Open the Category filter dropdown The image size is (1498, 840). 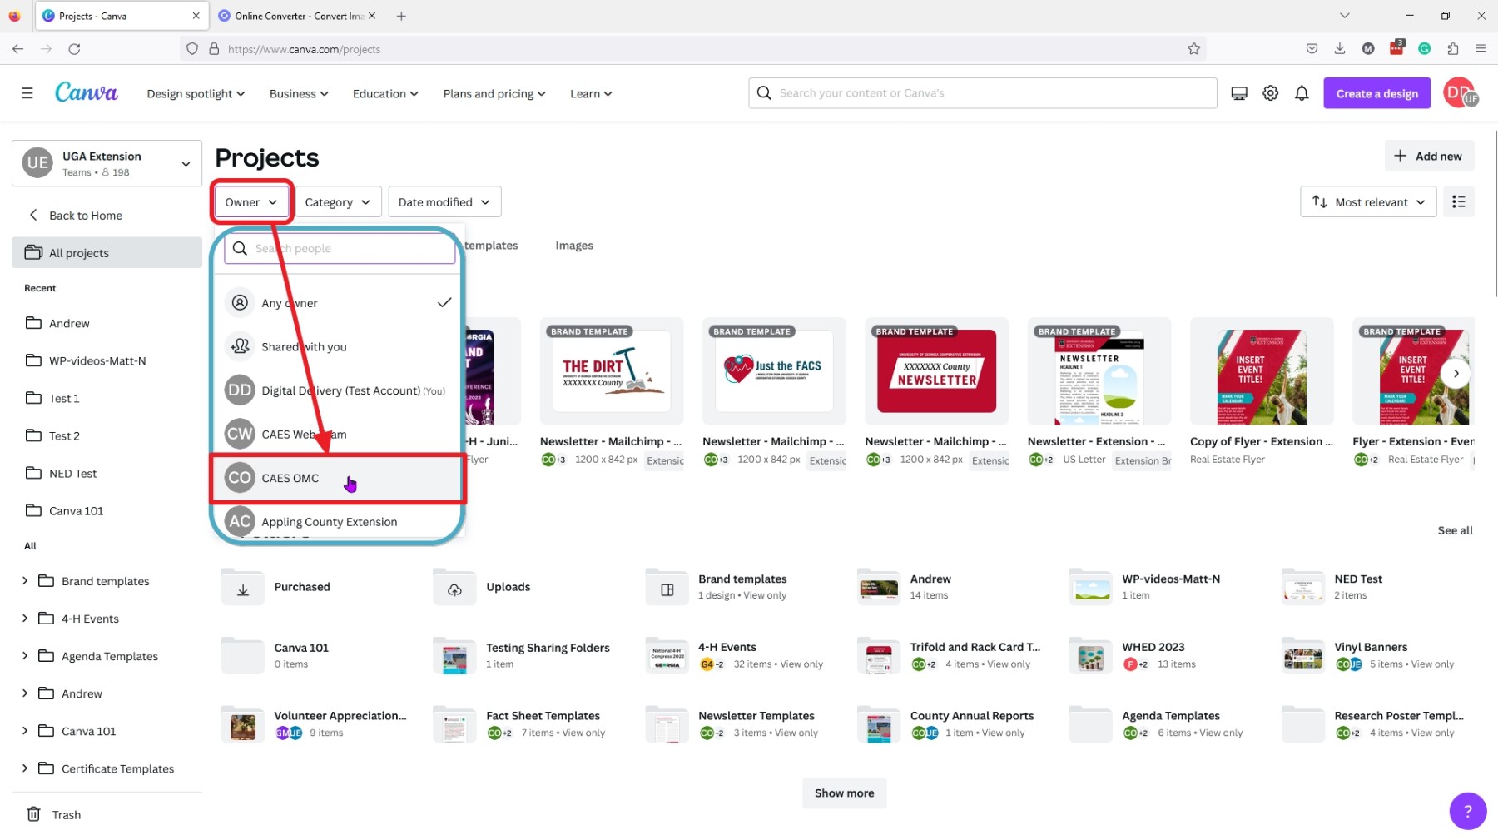point(337,201)
